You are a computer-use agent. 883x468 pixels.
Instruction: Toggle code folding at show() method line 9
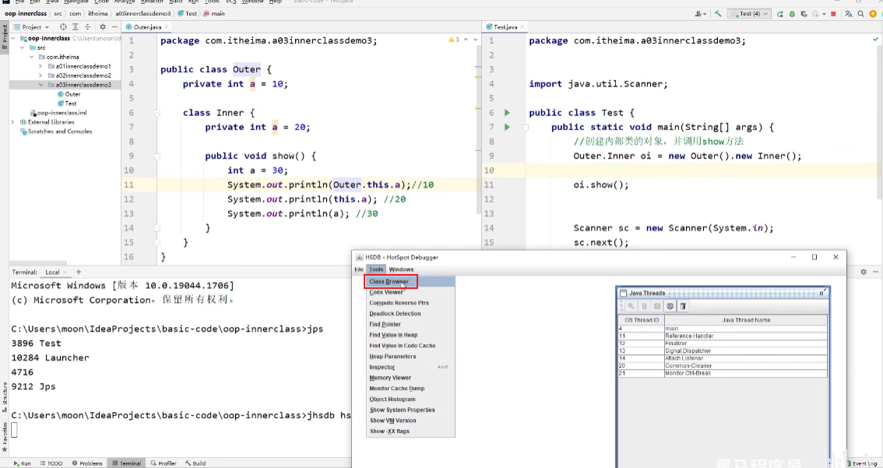[x=157, y=156]
